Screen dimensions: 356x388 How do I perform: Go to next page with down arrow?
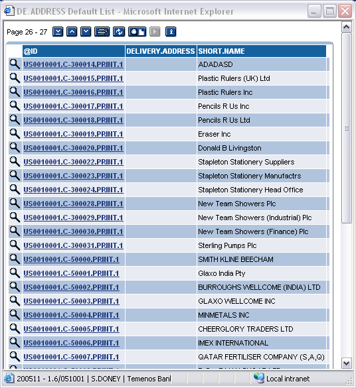(86, 32)
